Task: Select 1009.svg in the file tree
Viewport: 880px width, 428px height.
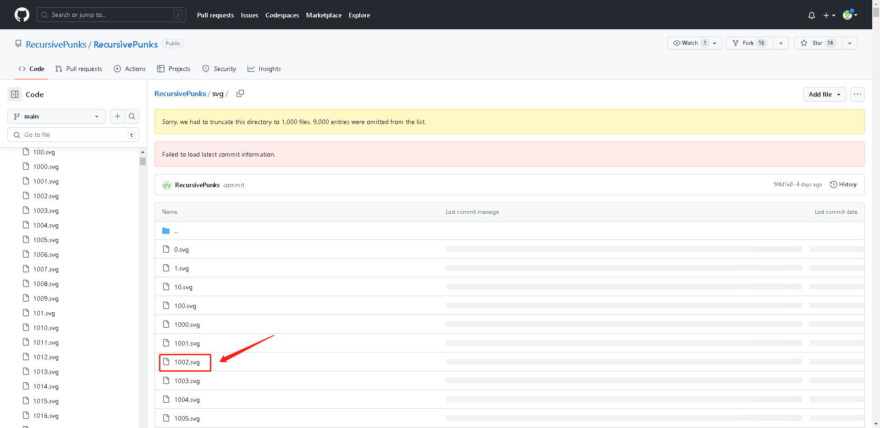Action: click(46, 298)
